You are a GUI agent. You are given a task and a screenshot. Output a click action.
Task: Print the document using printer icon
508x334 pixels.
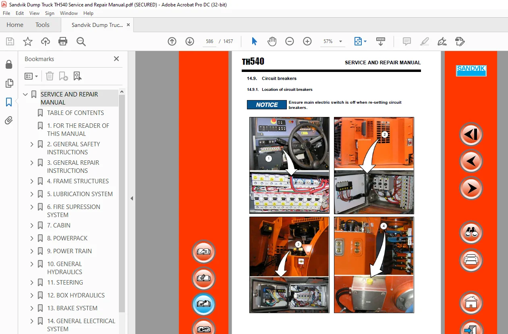coord(63,41)
